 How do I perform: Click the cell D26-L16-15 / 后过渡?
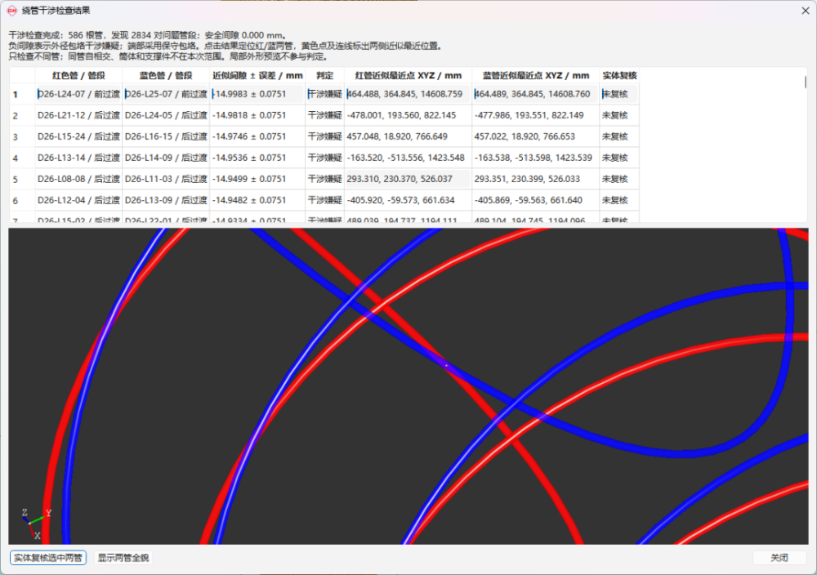pyautogui.click(x=166, y=137)
